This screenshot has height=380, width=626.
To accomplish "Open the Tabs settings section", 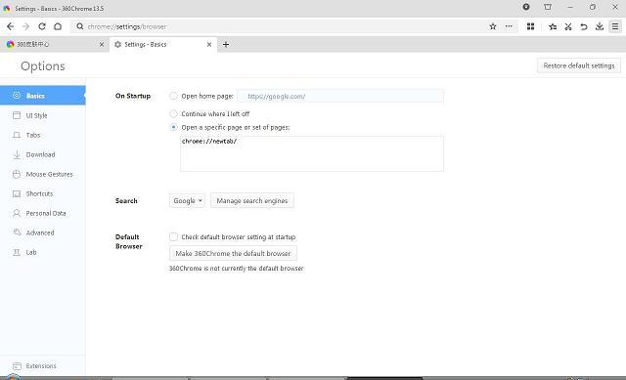I will click(x=43, y=135).
